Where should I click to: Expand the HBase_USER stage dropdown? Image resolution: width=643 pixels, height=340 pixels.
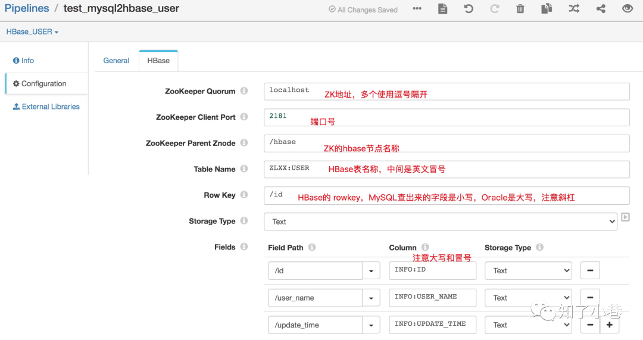pos(32,32)
